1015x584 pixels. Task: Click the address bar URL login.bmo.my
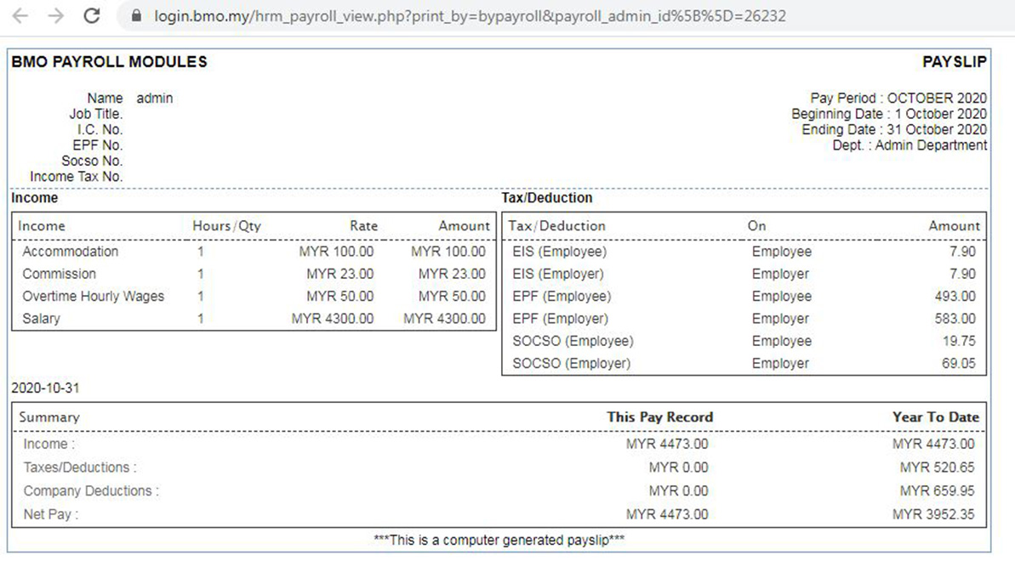(470, 16)
